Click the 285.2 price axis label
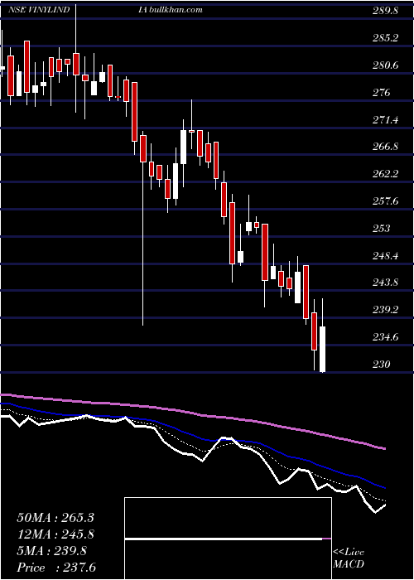Viewport: 414px width, 580px height. click(385, 38)
